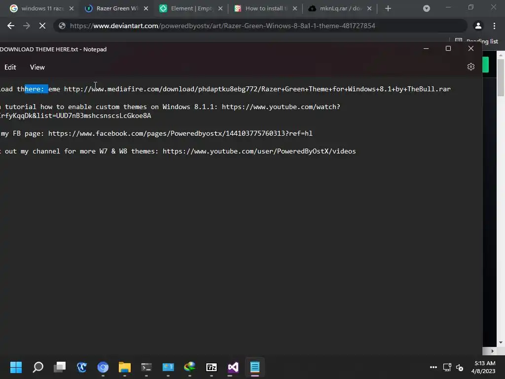
Task: Open the terminal app on taskbar
Action: [146, 367]
